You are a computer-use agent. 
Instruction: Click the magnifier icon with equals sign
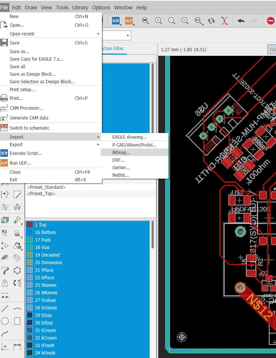click(185, 21)
